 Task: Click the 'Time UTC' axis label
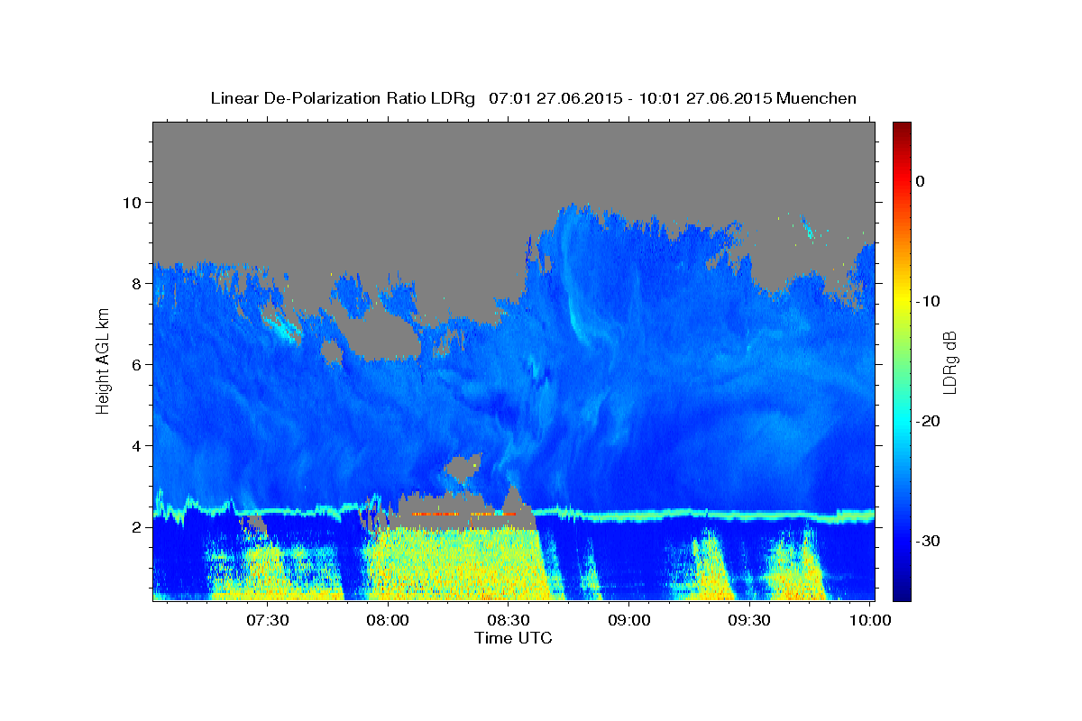513,638
